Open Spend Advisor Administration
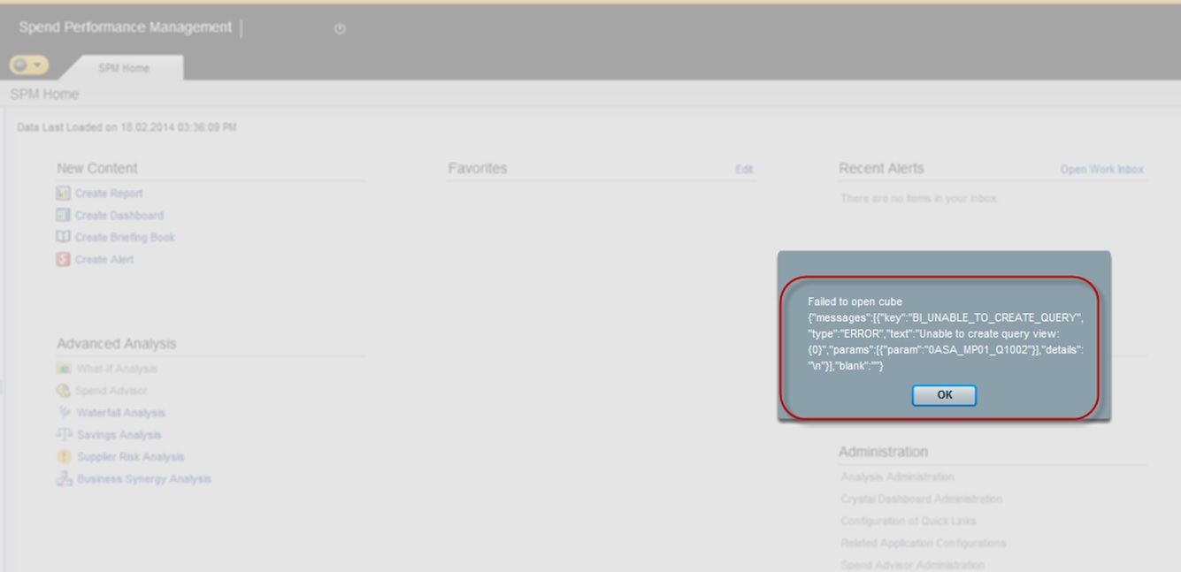1181x572 pixels. click(913, 565)
